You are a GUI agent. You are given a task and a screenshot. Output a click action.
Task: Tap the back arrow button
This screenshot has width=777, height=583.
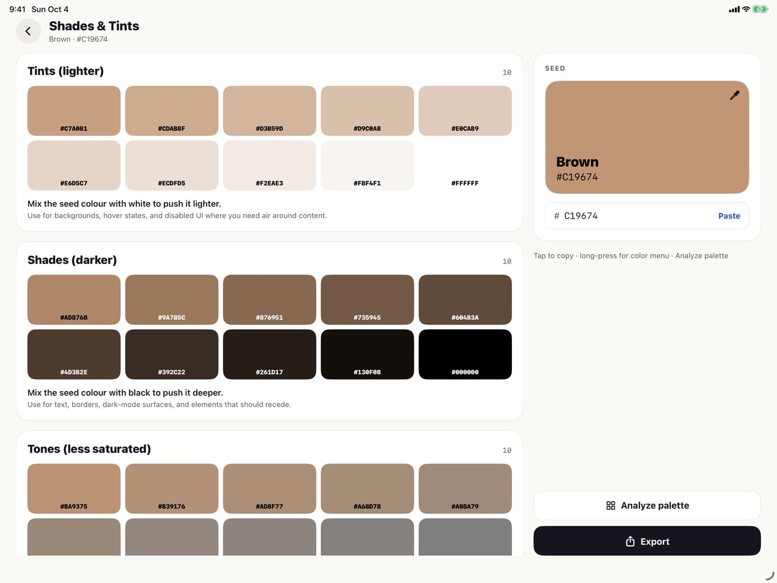tap(28, 31)
